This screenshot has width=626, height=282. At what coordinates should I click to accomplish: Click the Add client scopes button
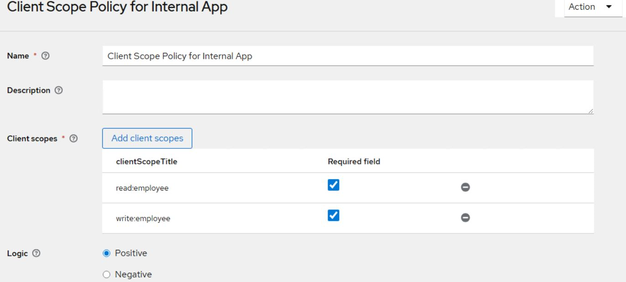coord(147,138)
